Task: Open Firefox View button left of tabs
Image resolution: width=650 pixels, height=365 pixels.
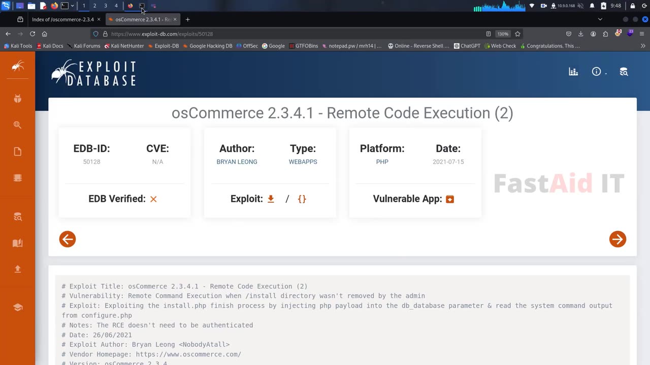Action: pyautogui.click(x=20, y=19)
